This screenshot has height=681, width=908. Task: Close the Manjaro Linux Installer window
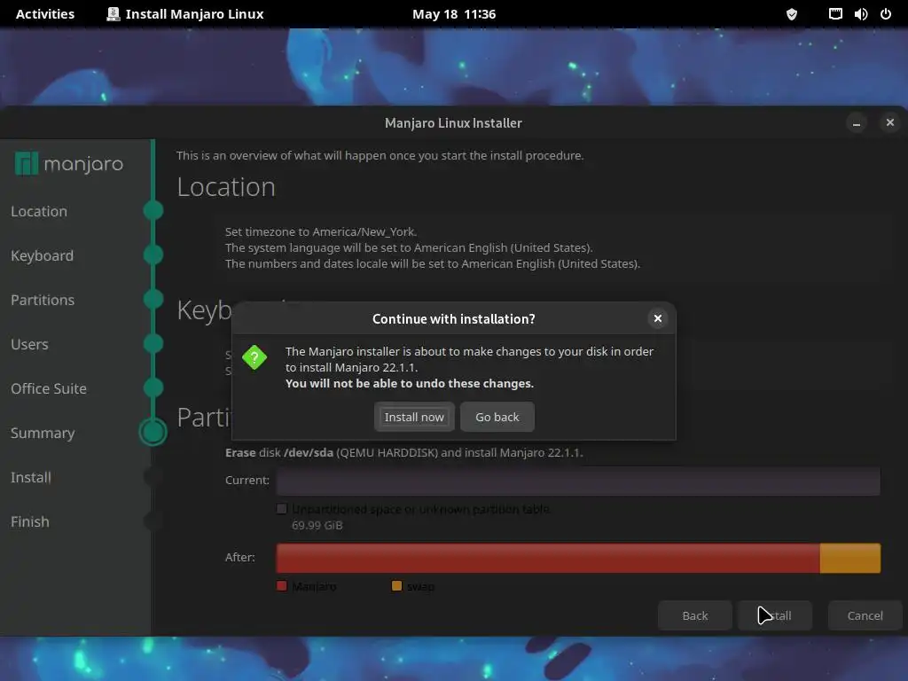[890, 122]
